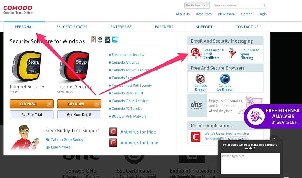
Task: Click Buy Now for Internet Security Pro
Action: [32, 104]
